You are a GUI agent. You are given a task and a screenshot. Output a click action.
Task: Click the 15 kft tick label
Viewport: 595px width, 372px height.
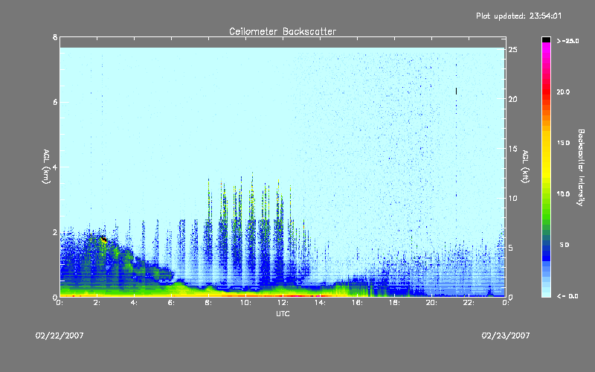[x=512, y=149]
